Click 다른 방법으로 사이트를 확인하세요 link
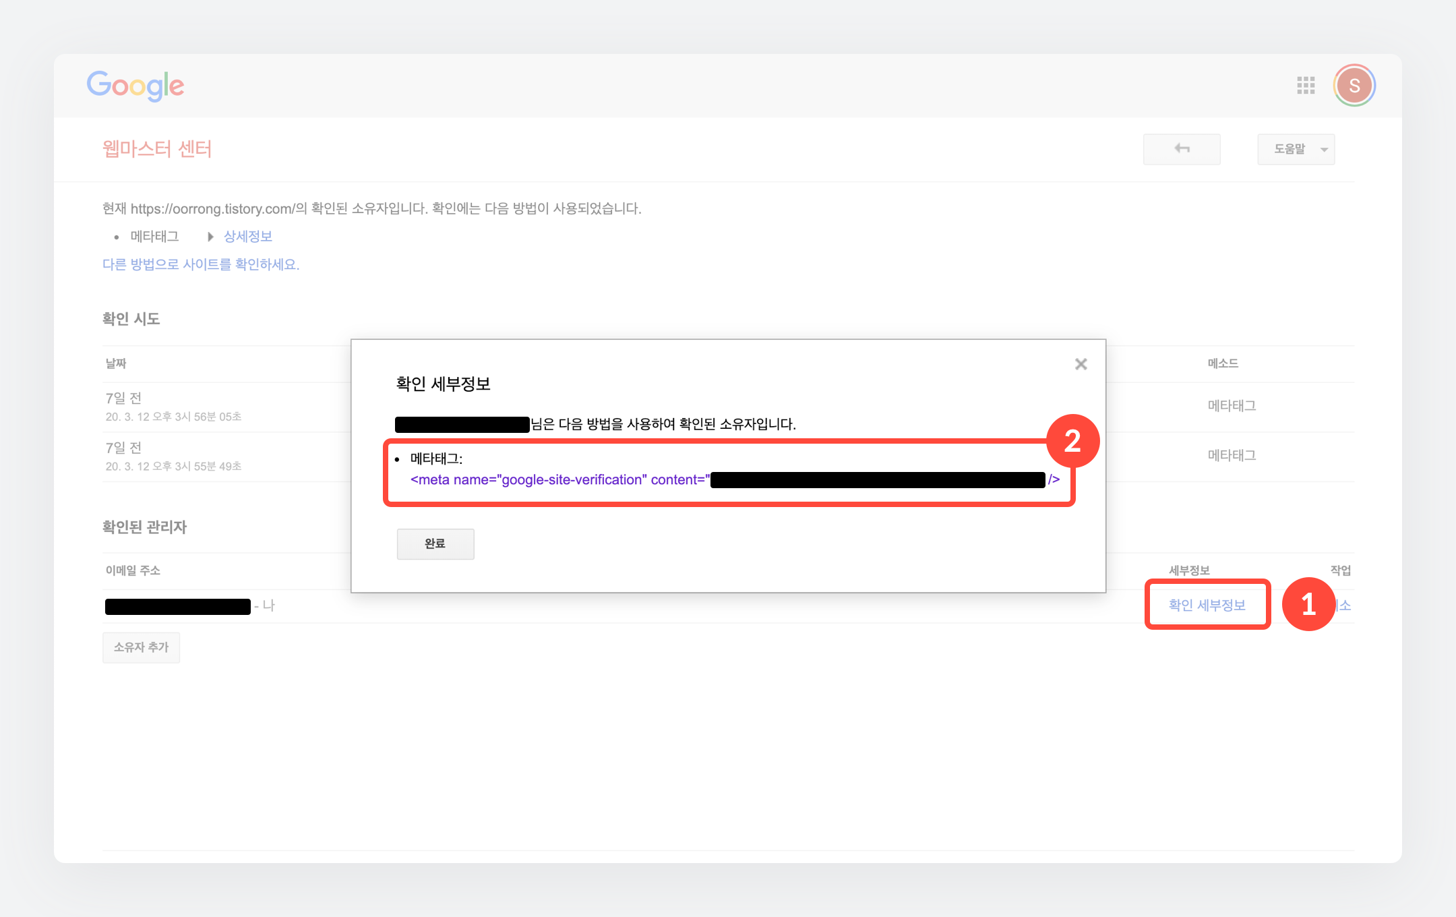Screen dimensions: 1456x917 [x=201, y=264]
